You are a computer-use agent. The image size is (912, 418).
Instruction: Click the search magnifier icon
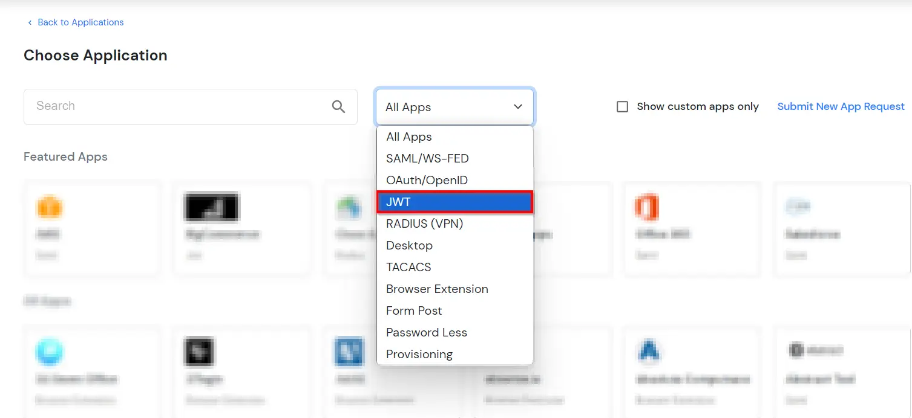pos(338,106)
